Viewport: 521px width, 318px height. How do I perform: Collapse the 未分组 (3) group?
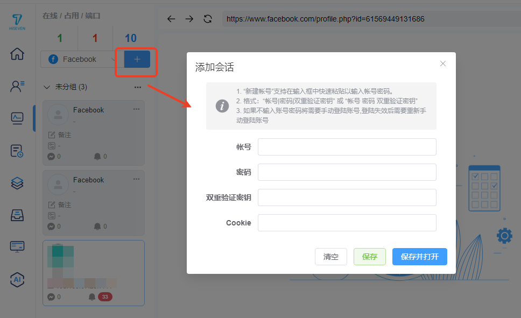47,87
